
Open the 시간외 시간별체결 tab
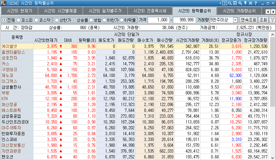coord(60,11)
